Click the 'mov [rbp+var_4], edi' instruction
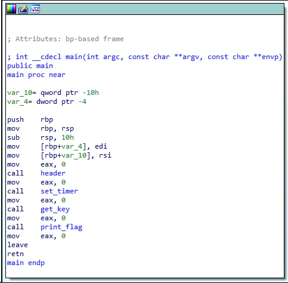 click(57, 147)
